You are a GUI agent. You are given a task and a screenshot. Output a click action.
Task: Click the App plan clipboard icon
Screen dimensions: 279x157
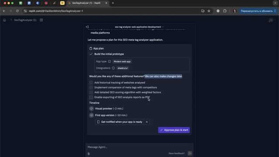(x=91, y=48)
